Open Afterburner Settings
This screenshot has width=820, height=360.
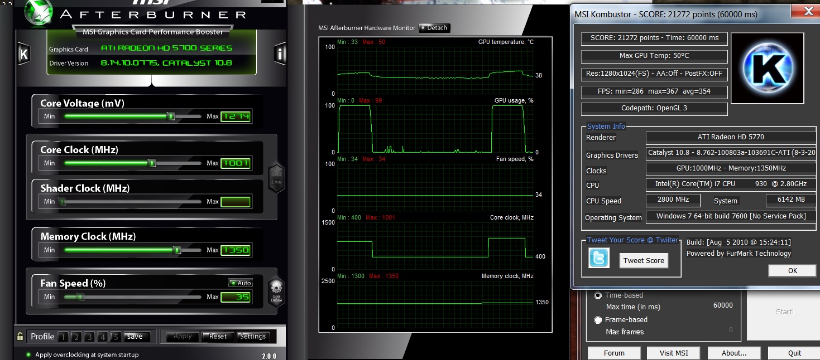point(253,337)
